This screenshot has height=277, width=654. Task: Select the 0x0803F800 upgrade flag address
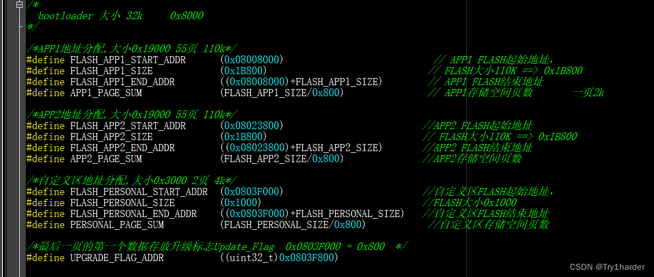coord(307,258)
